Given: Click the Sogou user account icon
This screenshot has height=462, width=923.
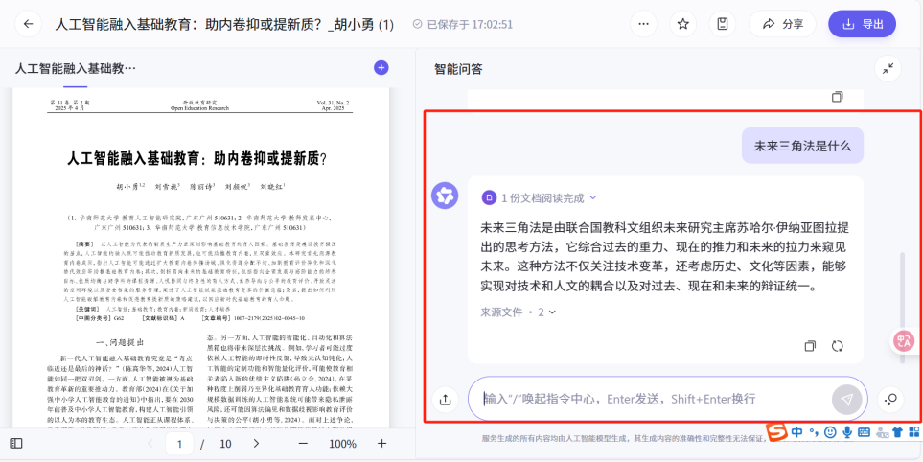Looking at the screenshot, I should tap(882, 432).
